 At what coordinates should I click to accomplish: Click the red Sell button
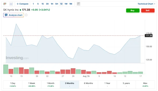[148, 10]
